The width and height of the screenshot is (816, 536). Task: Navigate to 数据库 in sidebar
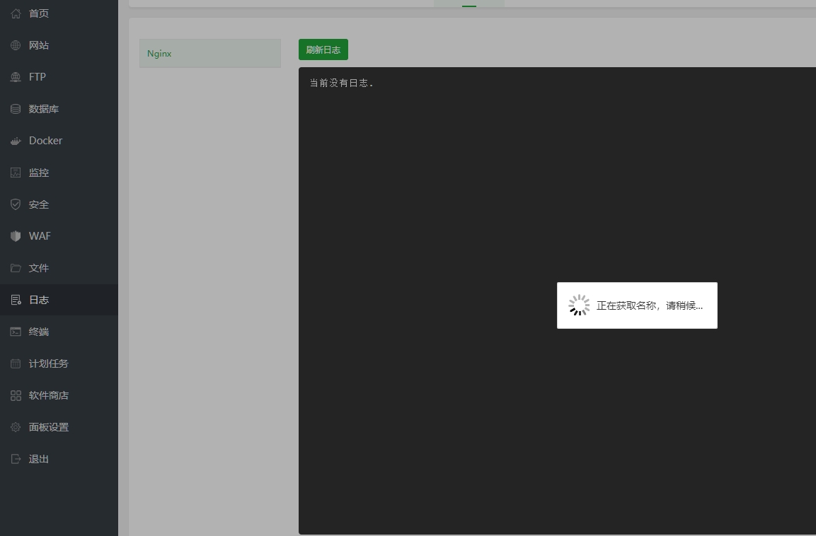click(44, 109)
